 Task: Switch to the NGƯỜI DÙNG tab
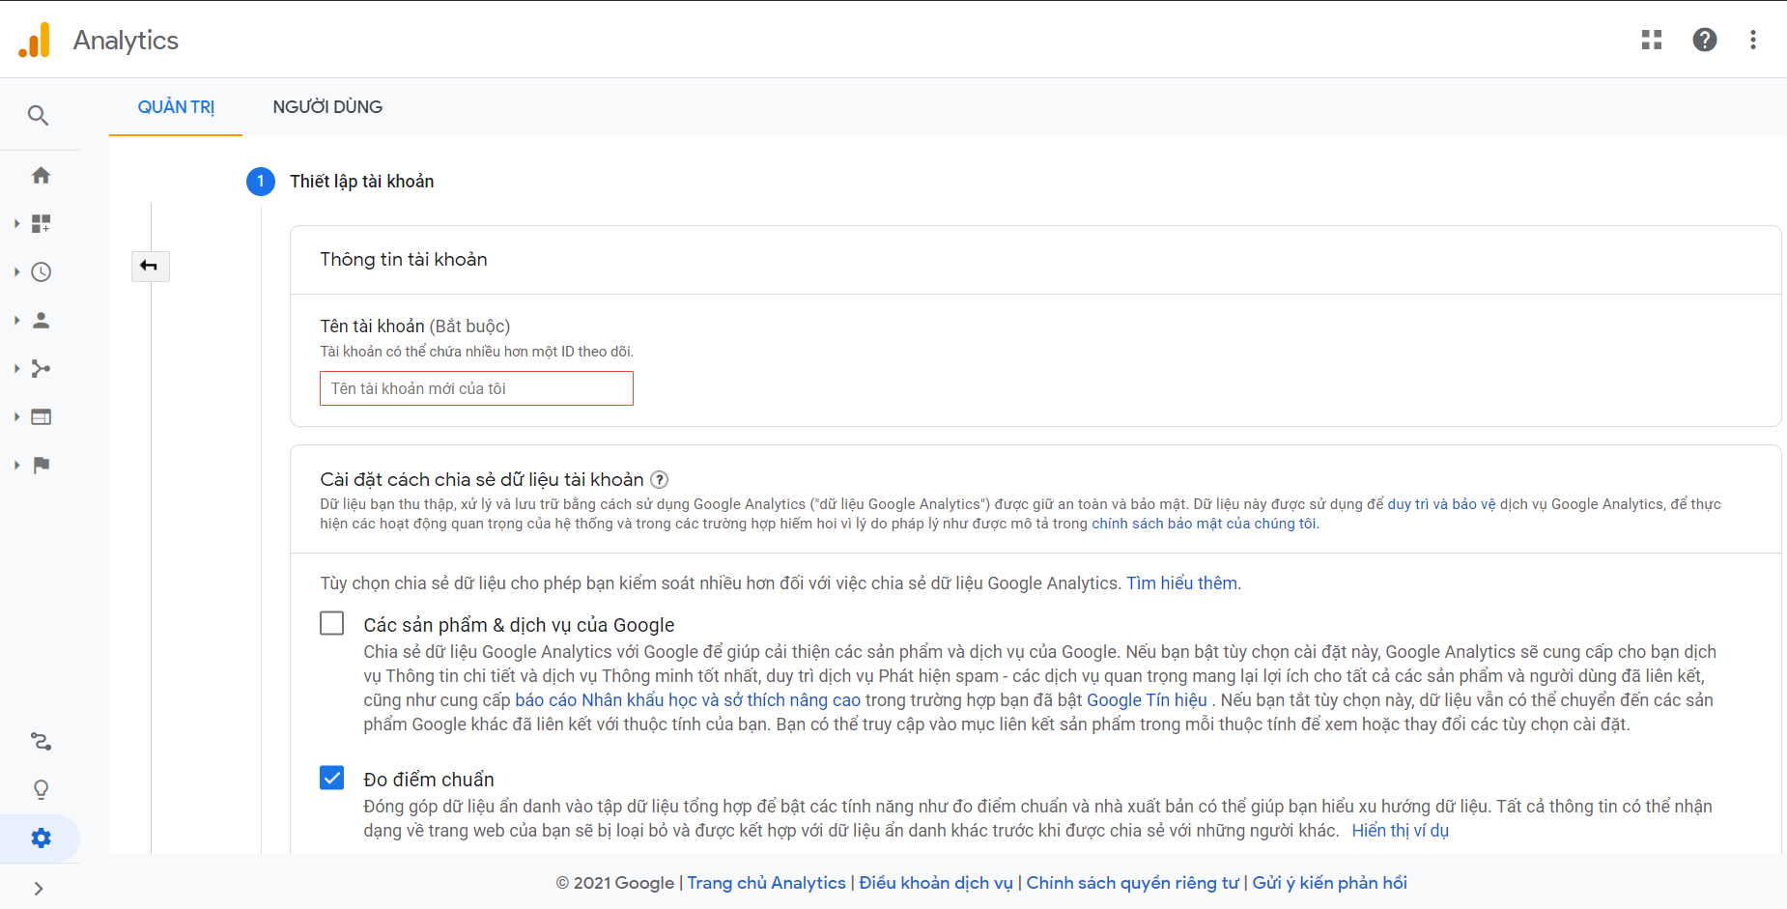[327, 107]
